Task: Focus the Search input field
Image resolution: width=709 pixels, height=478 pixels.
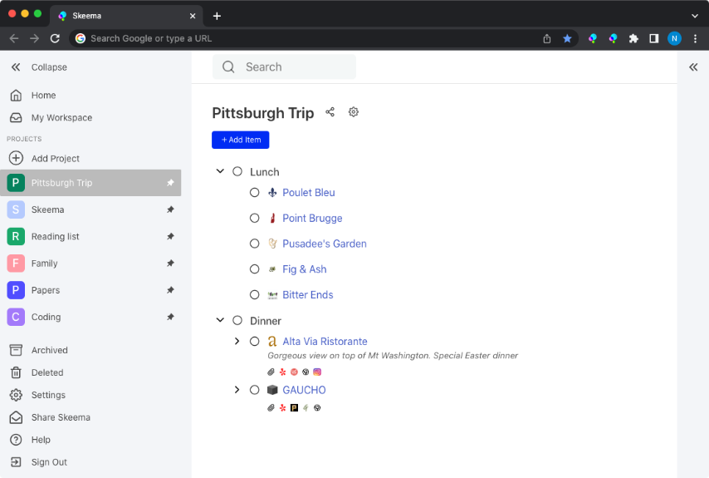Action: [284, 67]
